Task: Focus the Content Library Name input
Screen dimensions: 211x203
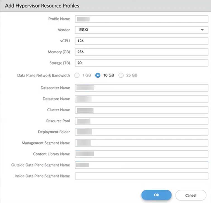Action: (x=141, y=154)
